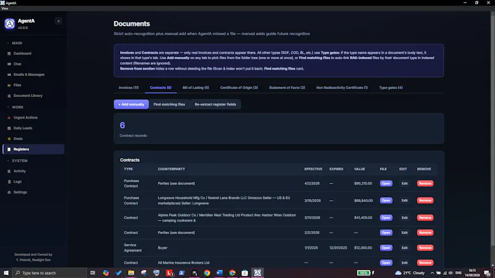Image resolution: width=495 pixels, height=278 pixels.
Task: Open the Alpine Peak Outdoor contract file
Action: coord(385,218)
